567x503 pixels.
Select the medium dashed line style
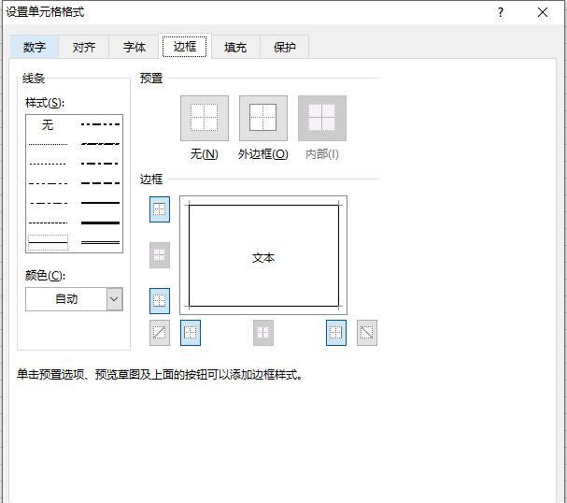click(100, 183)
